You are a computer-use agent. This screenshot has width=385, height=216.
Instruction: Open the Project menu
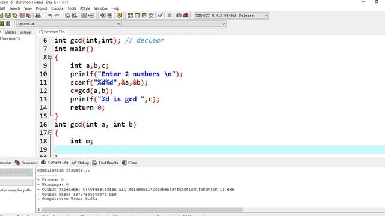[42, 8]
